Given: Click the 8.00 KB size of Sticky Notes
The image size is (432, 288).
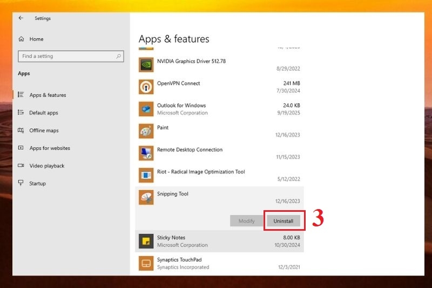Looking at the screenshot, I should tap(291, 238).
